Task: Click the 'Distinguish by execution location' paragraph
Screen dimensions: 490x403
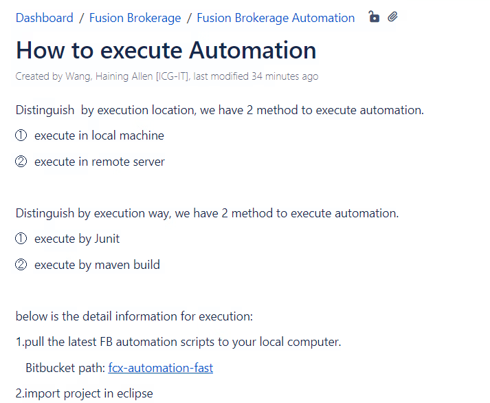Action: 219,110
